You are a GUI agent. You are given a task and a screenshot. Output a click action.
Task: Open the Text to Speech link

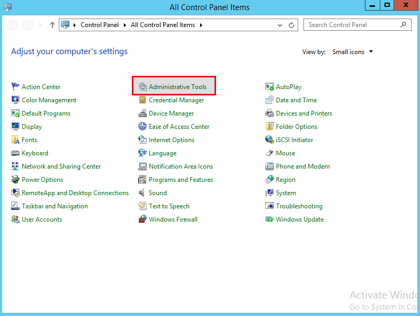pos(169,206)
